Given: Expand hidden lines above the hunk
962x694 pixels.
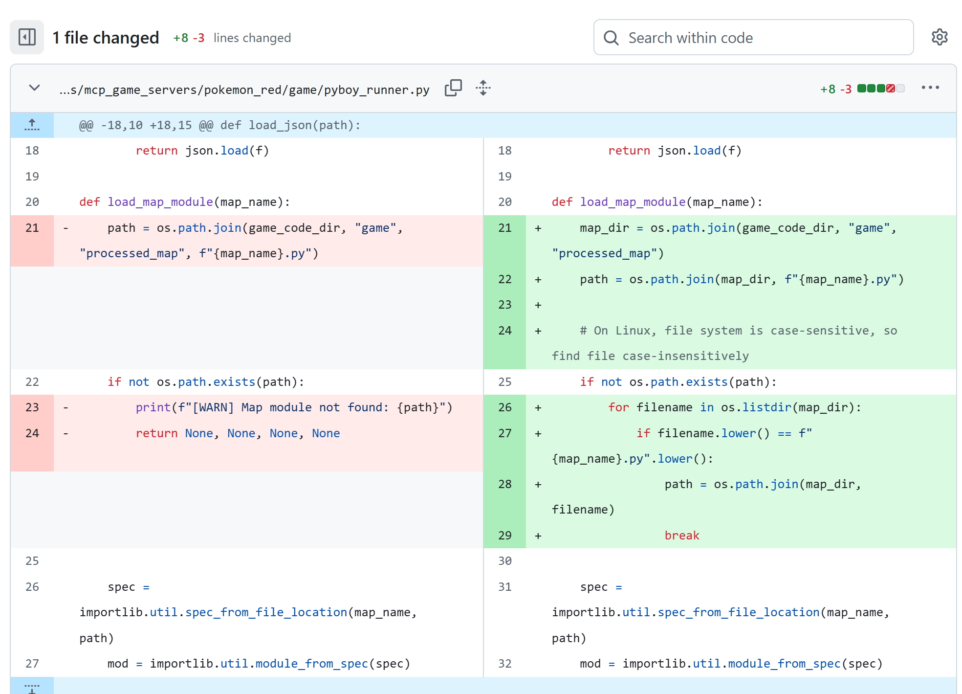Looking at the screenshot, I should pos(32,125).
